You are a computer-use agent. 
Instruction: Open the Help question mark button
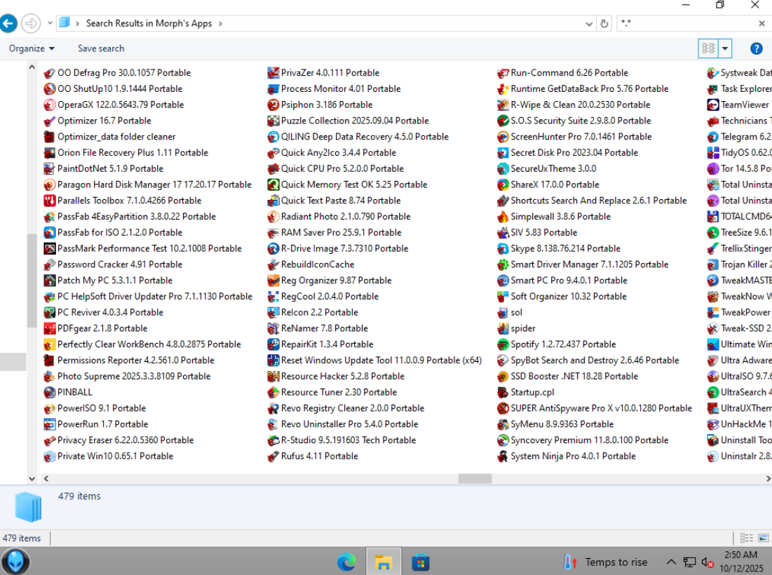click(x=757, y=49)
